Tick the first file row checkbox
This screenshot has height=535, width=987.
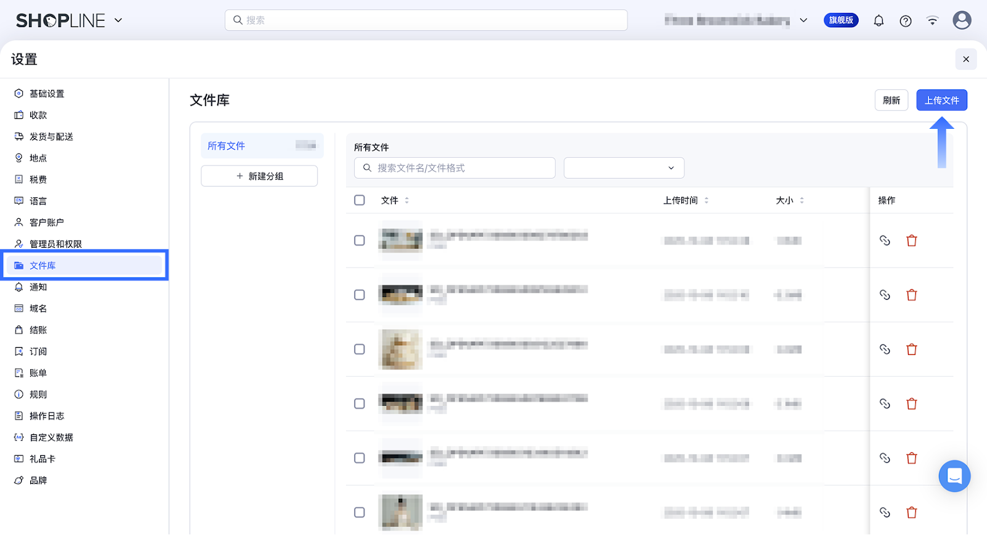[360, 240]
